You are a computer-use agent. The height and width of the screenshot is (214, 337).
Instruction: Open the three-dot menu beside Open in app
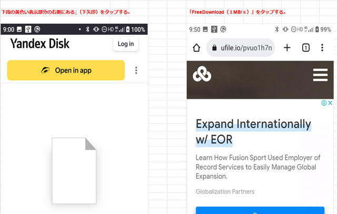tap(136, 70)
